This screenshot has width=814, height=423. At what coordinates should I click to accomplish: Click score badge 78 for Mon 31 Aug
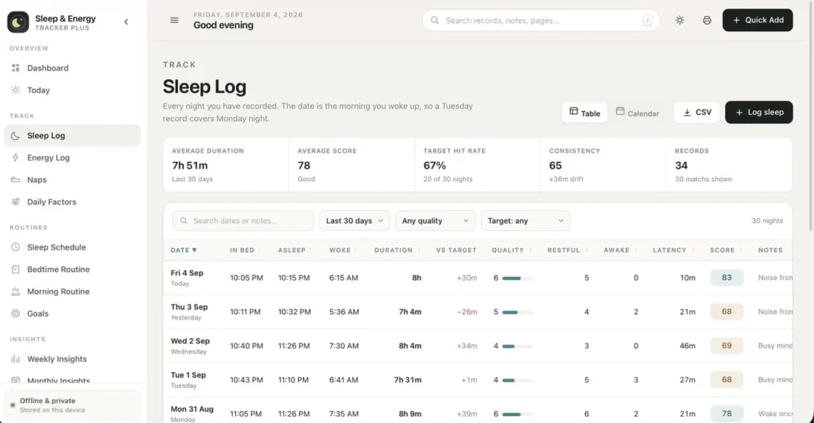(x=727, y=413)
